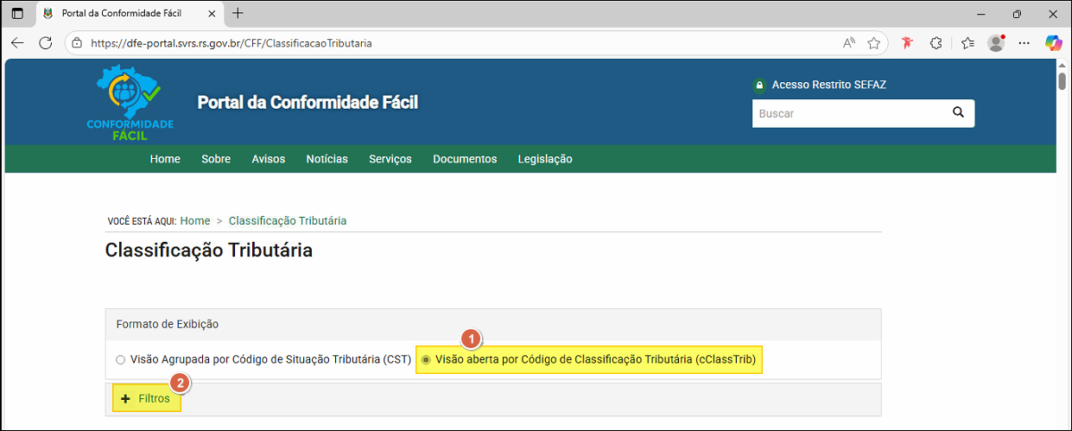The height and width of the screenshot is (431, 1072).
Task: Minimize the browser window
Action: (980, 14)
